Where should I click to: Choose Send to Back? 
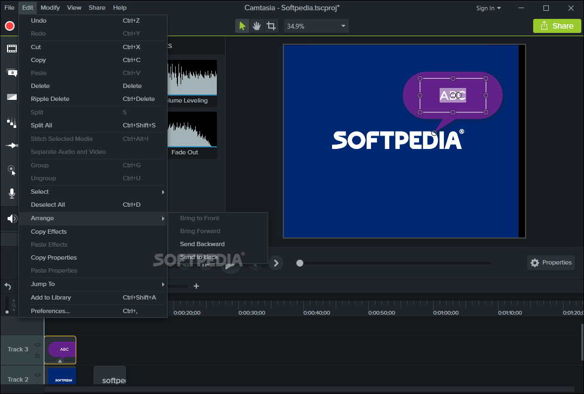click(x=218, y=257)
